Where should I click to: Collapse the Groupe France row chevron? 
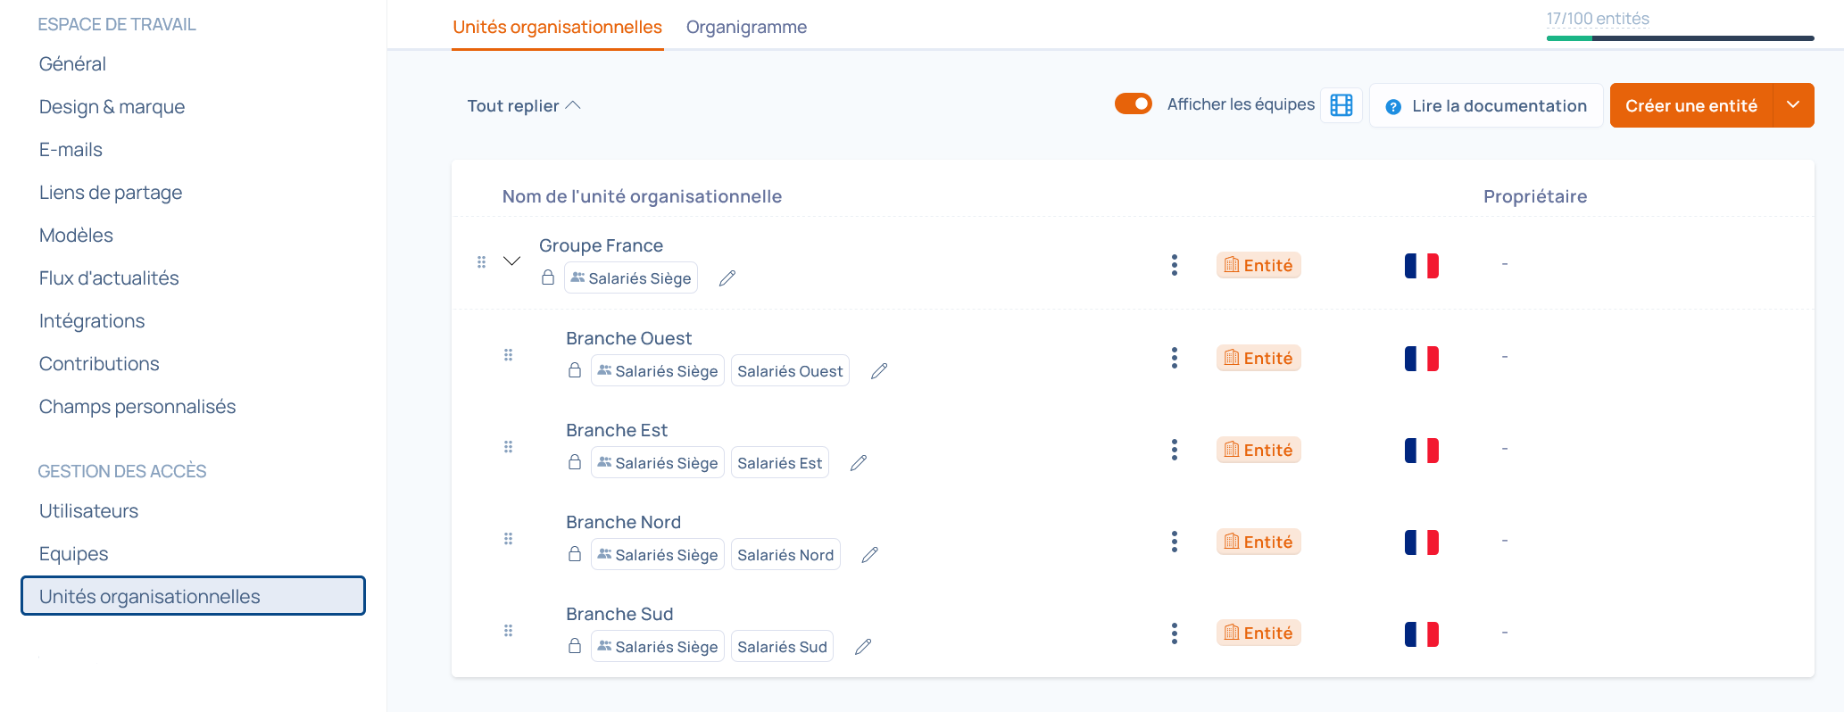[511, 261]
